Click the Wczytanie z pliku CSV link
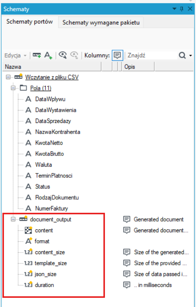Image resolution: width=196 pixels, height=307 pixels. tap(52, 77)
